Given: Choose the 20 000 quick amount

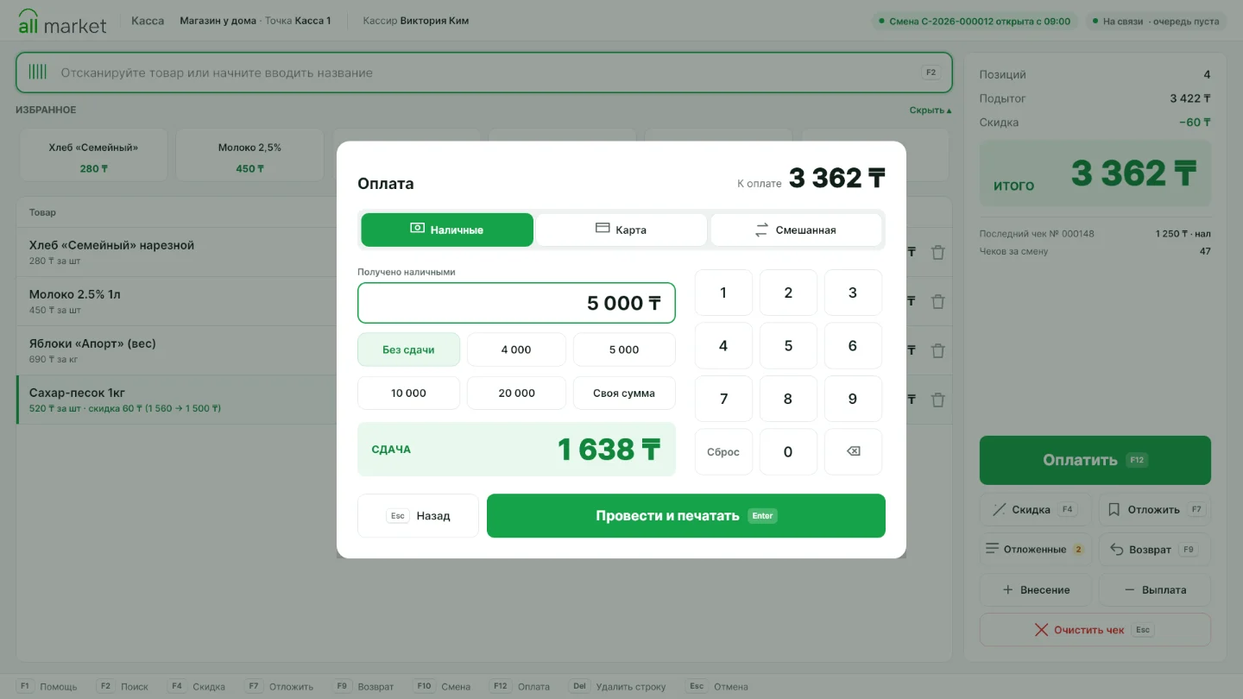Looking at the screenshot, I should click(x=516, y=393).
